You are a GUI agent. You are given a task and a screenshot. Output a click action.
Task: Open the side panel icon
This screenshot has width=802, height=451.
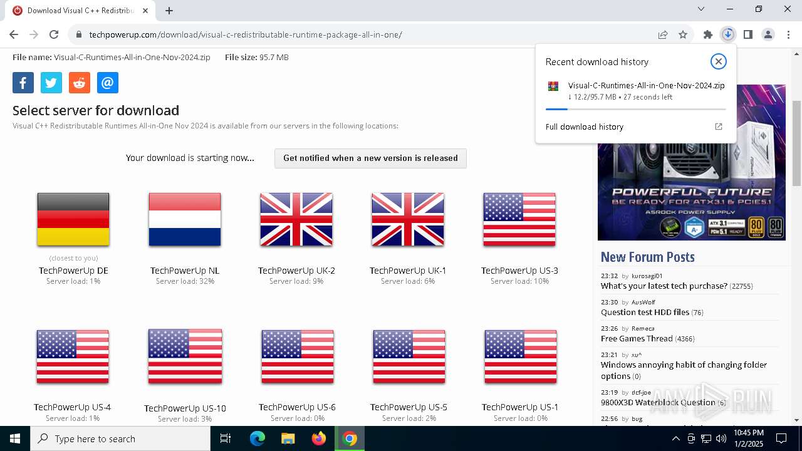[x=748, y=34]
